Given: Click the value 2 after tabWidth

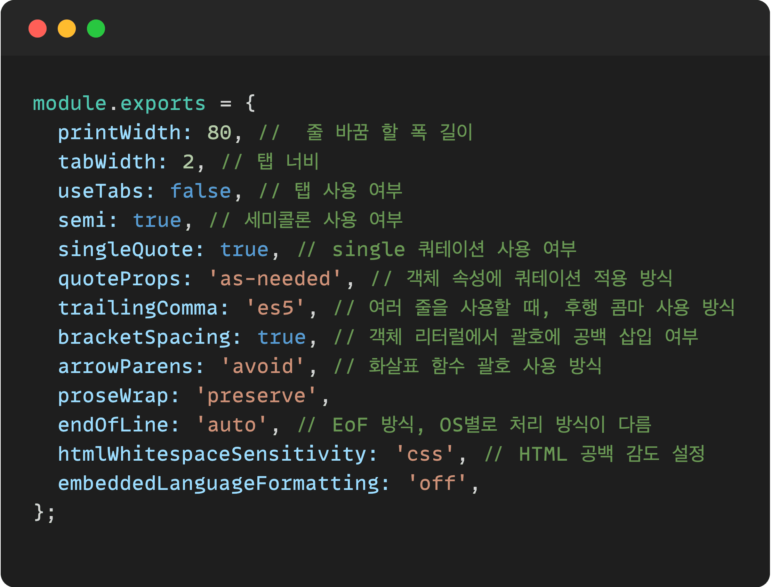Looking at the screenshot, I should (188, 162).
